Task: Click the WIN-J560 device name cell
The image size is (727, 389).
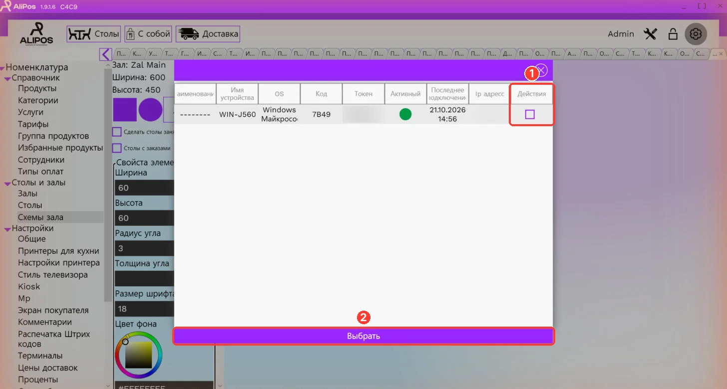Action: click(237, 114)
